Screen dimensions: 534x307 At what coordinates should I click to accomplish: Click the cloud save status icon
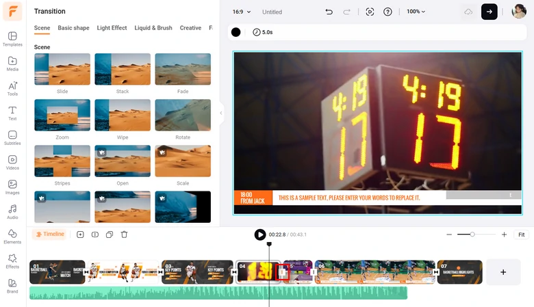468,12
